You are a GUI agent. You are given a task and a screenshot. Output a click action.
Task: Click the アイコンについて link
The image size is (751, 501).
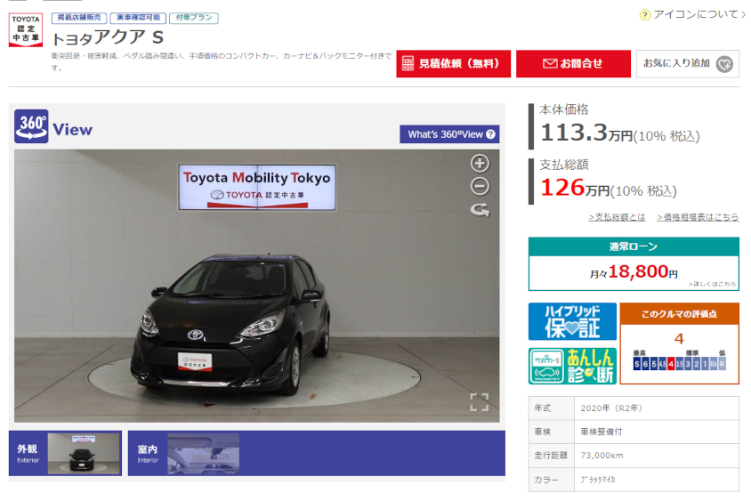696,14
